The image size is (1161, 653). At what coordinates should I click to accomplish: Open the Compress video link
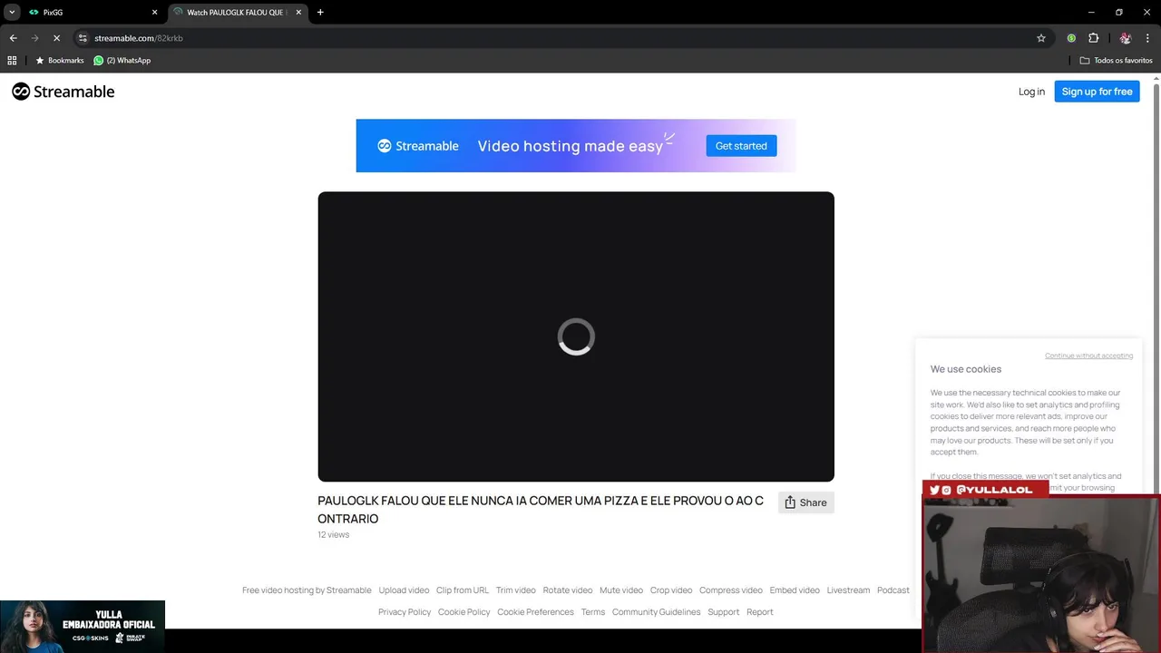point(731,590)
